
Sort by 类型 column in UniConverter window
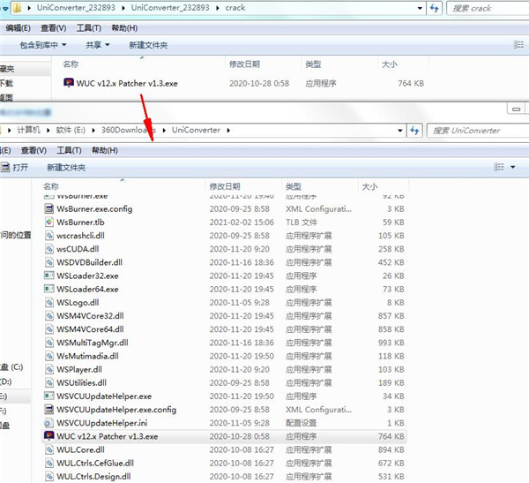coord(294,186)
